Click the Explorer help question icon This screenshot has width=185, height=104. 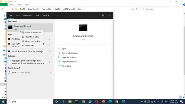point(184,5)
